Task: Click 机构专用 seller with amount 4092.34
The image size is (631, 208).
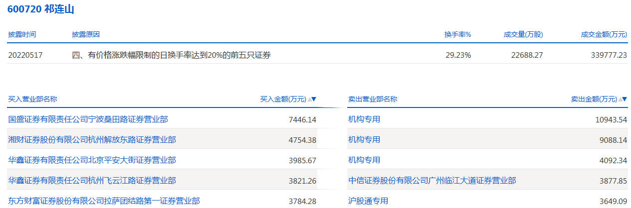Action: [364, 160]
